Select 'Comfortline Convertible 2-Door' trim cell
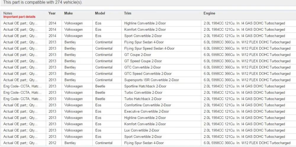This screenshot has height=147, width=296. [x=148, y=105]
